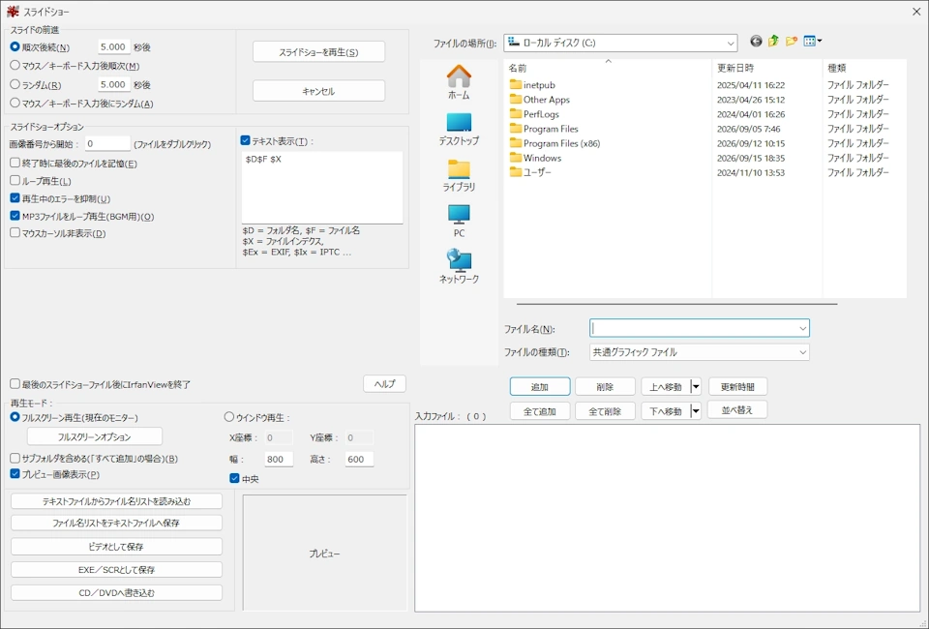Click ヘルプ button
Screen dimensions: 929x629
click(384, 384)
